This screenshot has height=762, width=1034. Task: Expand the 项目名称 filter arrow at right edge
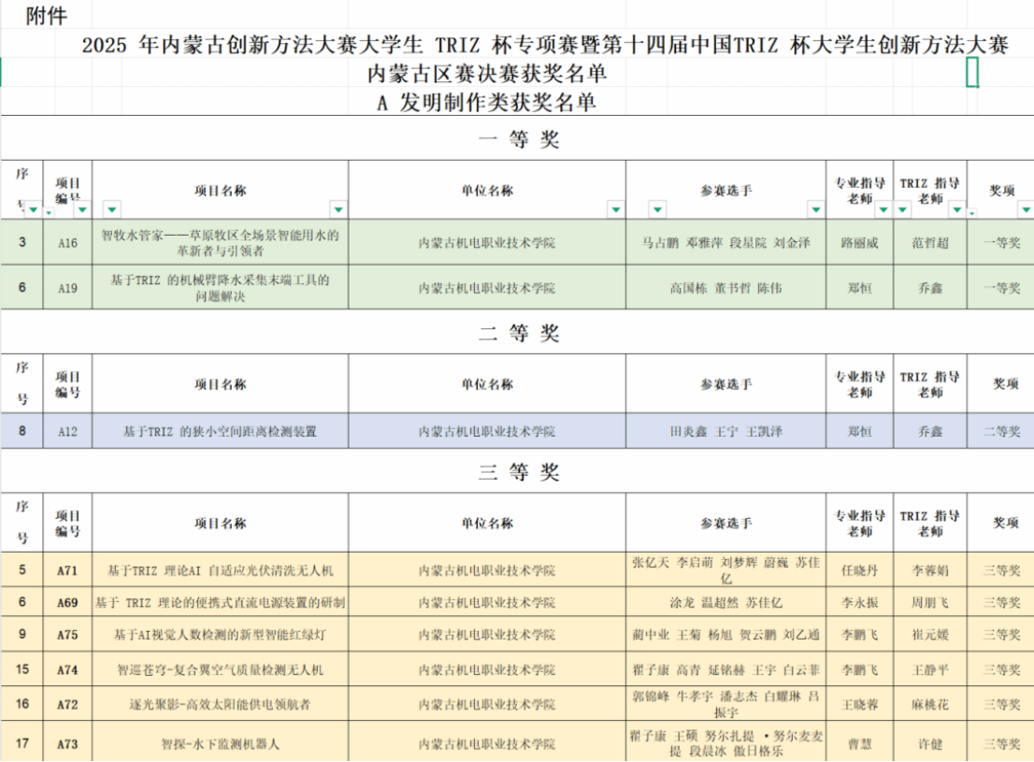pyautogui.click(x=338, y=209)
